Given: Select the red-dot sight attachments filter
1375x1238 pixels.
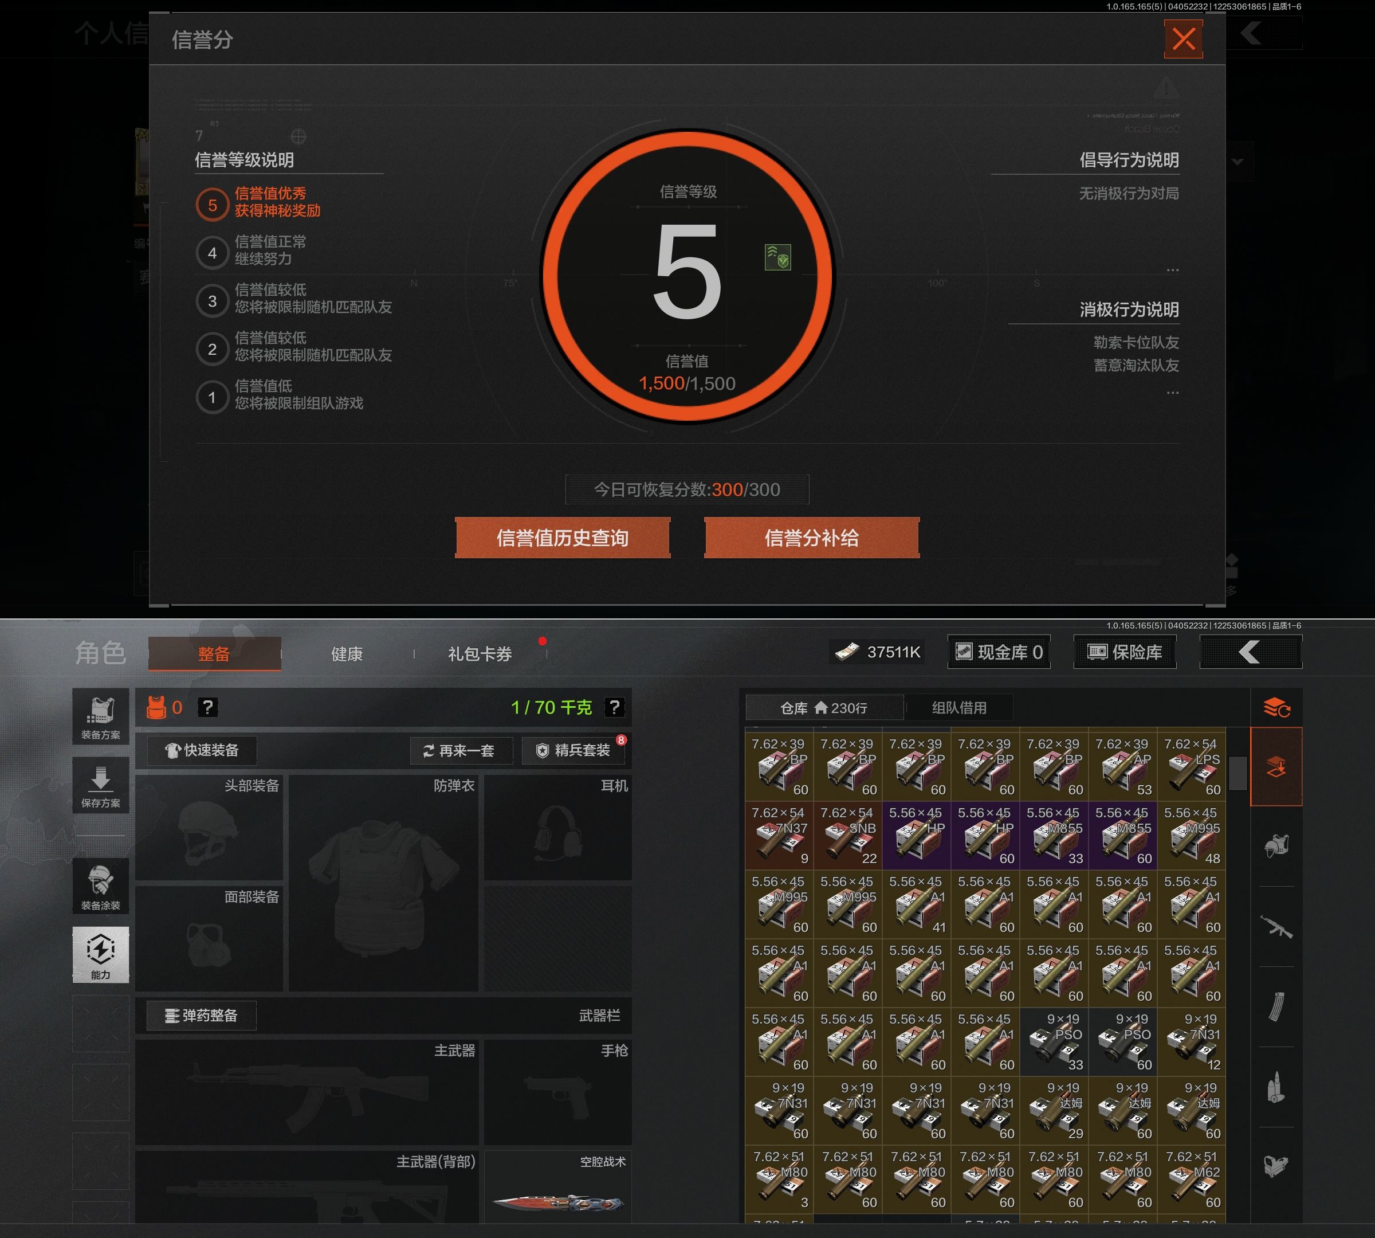Looking at the screenshot, I should [1276, 1166].
